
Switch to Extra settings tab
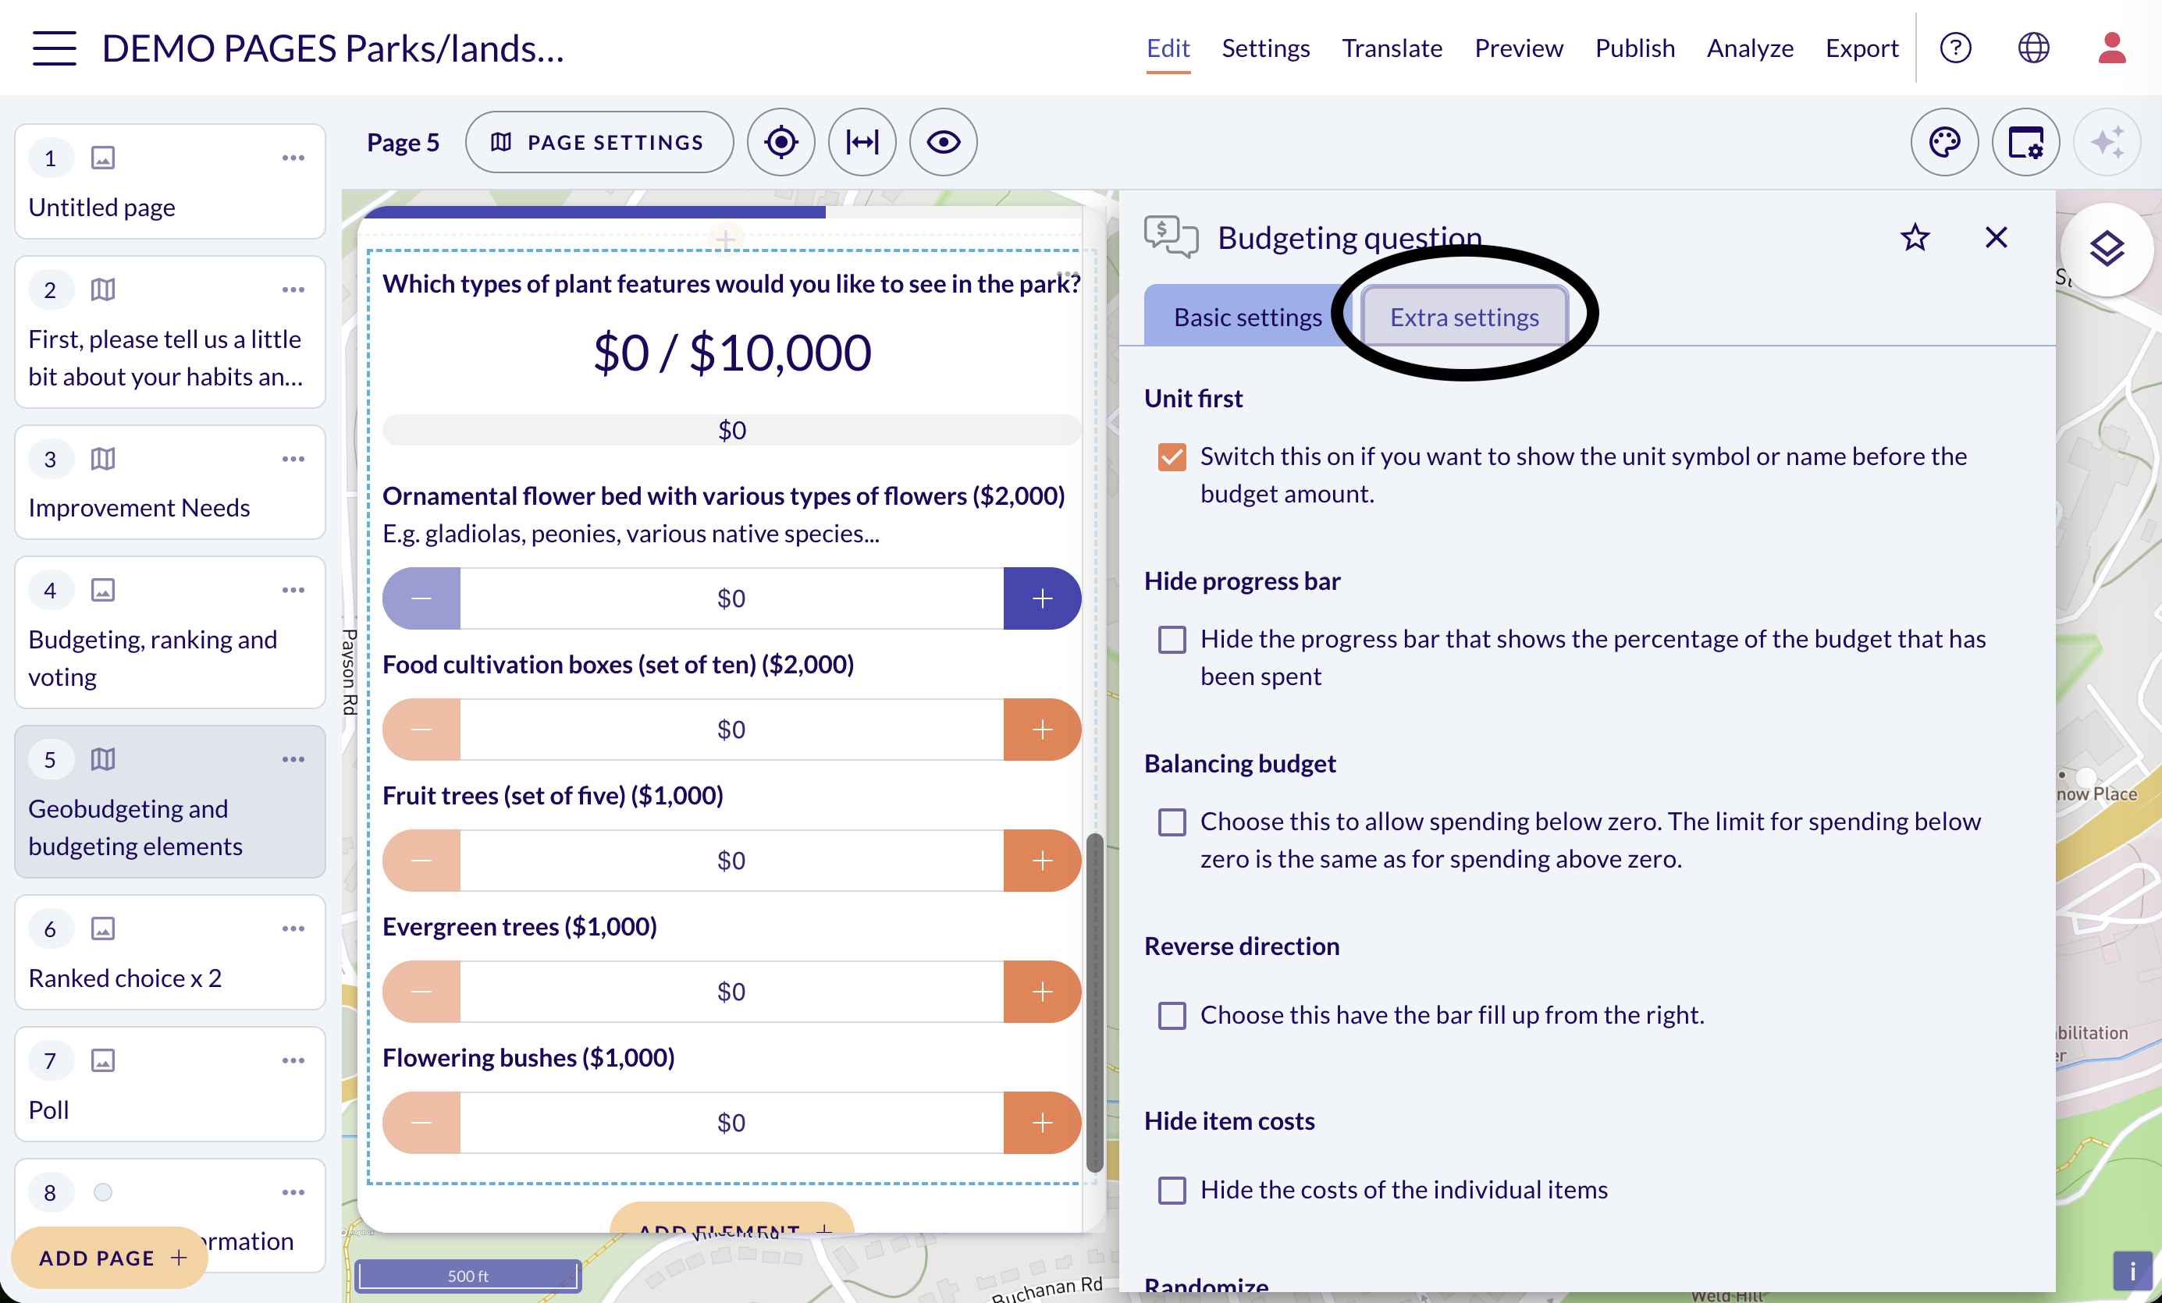point(1463,317)
